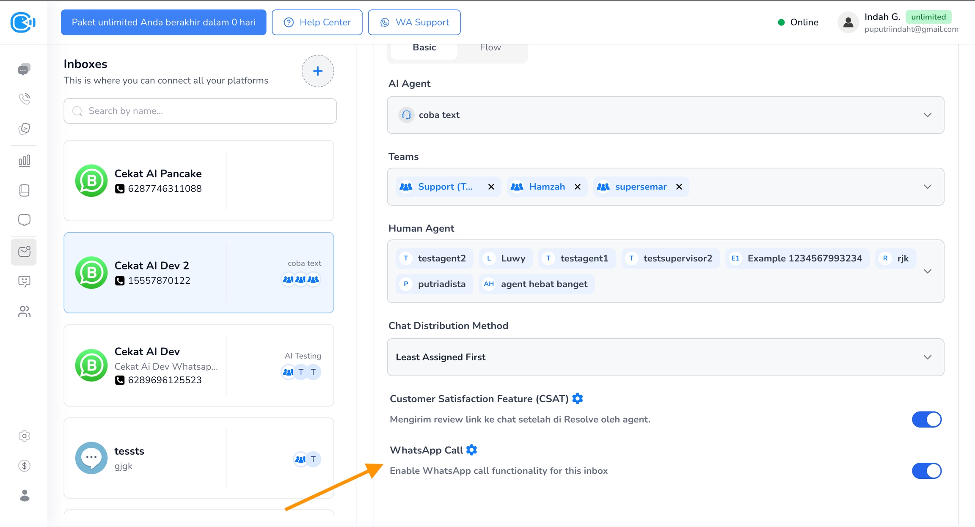This screenshot has height=527, width=975.
Task: Click the WA Support button
Action: pos(414,22)
